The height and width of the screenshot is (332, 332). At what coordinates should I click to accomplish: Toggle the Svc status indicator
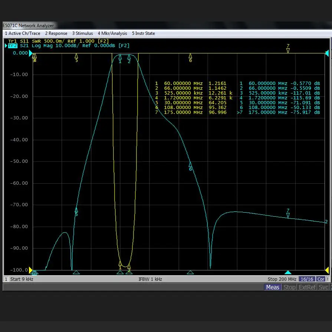pos(323,287)
